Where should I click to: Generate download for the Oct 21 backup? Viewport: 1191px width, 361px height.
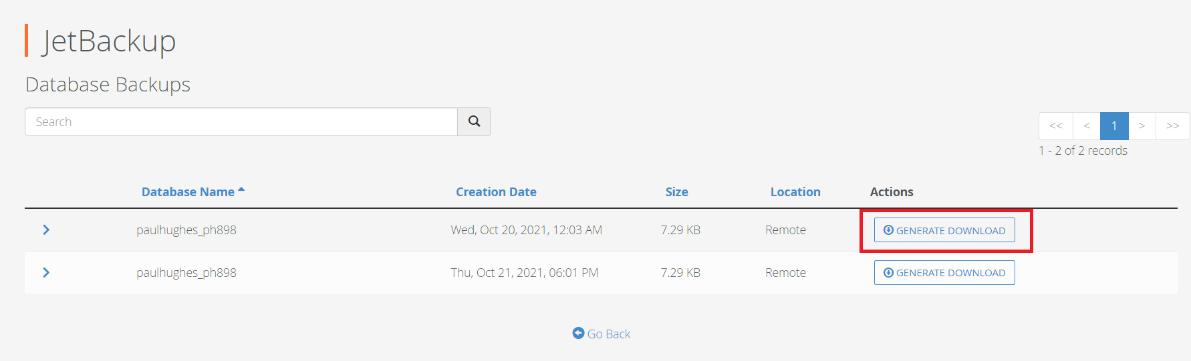coord(944,273)
